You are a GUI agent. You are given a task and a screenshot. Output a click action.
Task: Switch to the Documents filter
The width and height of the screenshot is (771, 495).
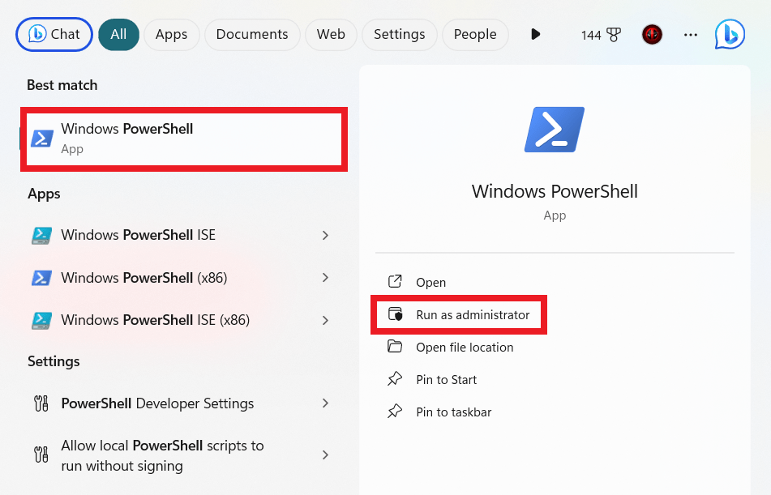[252, 34]
